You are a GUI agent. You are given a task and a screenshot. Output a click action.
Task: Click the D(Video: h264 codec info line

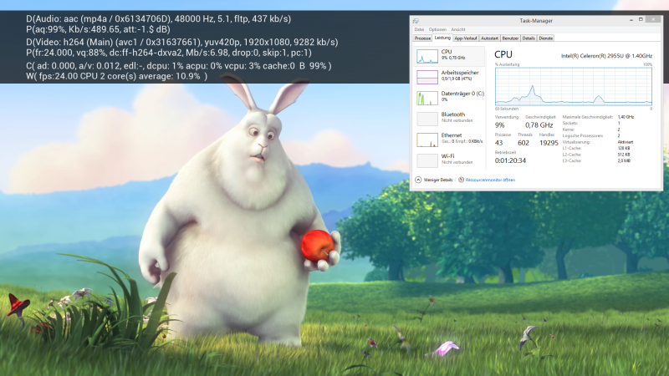181,43
